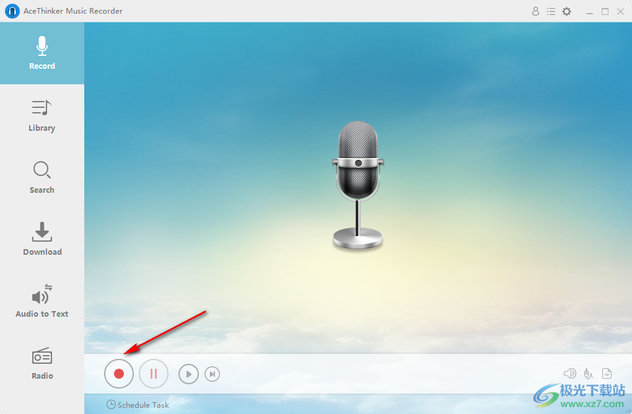The width and height of the screenshot is (632, 414).
Task: Expand the Schedule Task options
Action: click(138, 405)
